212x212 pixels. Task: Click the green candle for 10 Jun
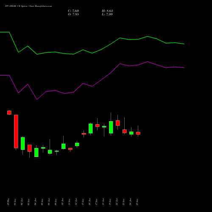tap(64, 146)
